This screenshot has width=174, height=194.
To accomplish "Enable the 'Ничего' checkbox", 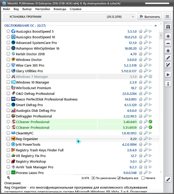I will (x=143, y=178).
